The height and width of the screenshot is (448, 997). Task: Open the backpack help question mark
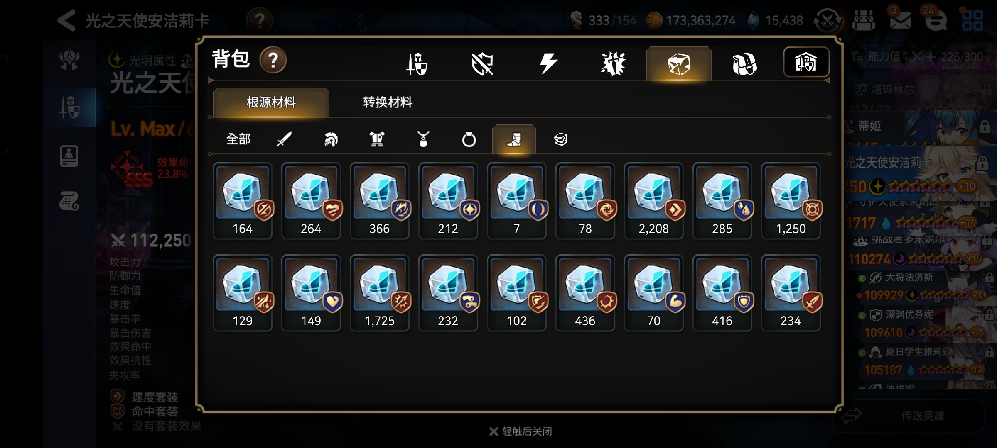273,60
